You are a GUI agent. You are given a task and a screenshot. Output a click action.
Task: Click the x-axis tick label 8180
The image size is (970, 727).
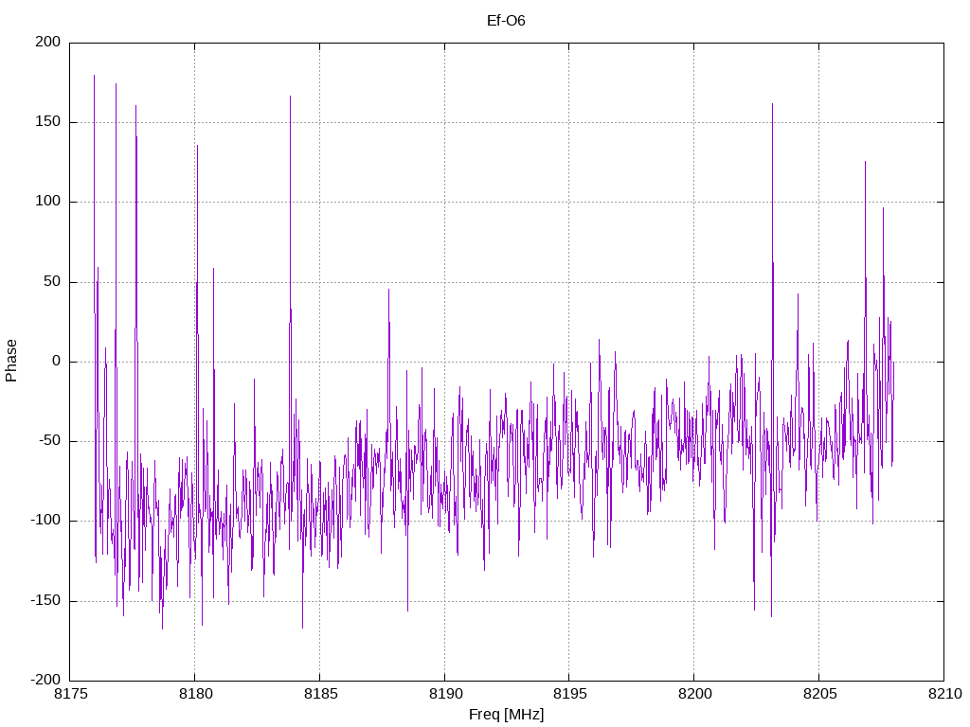click(195, 694)
